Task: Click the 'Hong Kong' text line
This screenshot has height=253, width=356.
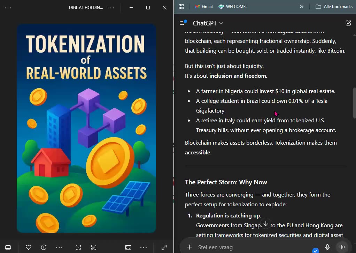Action: (269, 225)
